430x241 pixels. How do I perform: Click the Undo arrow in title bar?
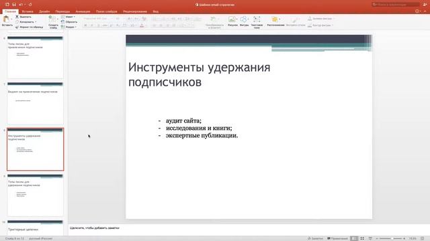coord(21,5)
